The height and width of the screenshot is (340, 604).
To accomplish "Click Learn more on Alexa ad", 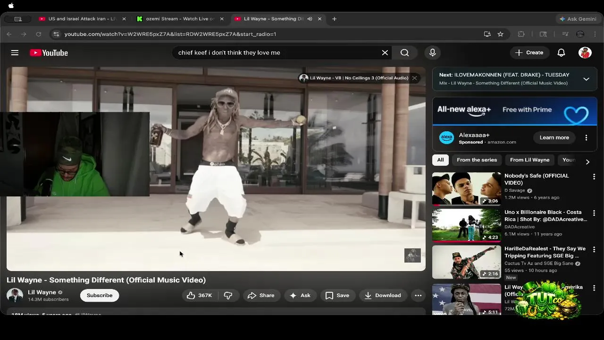I will [x=554, y=137].
